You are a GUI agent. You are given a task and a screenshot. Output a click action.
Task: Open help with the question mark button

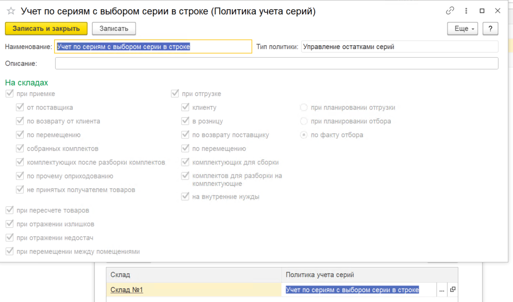pos(490,28)
